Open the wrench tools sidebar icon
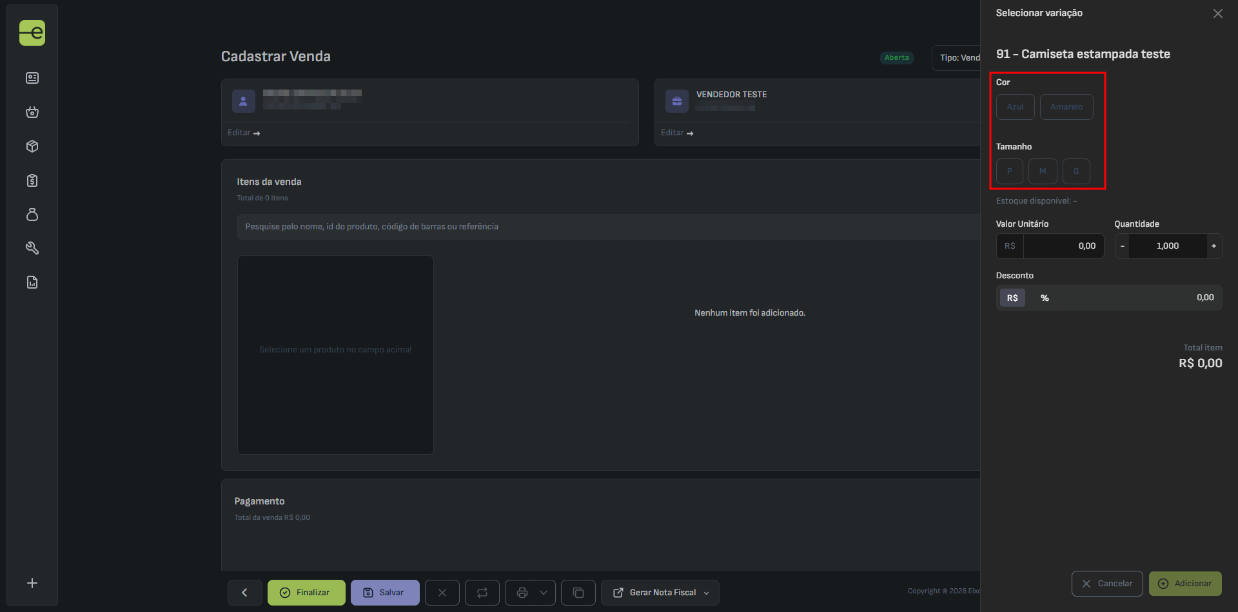 click(x=32, y=248)
